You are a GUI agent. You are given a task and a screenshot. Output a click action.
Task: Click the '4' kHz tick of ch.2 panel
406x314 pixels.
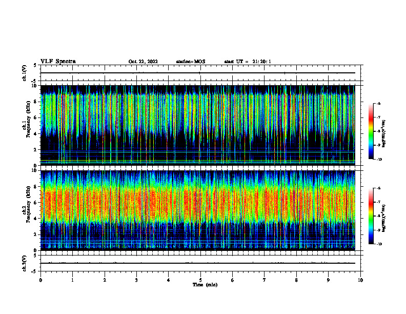pos(35,219)
